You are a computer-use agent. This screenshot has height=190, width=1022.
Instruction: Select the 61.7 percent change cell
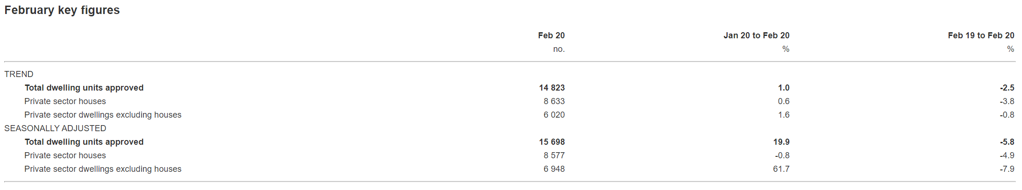pos(781,169)
